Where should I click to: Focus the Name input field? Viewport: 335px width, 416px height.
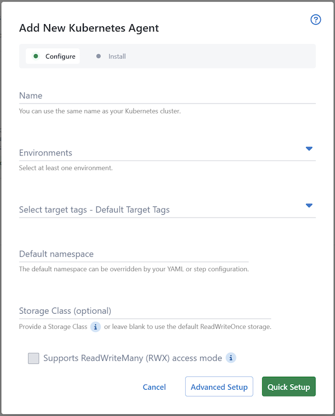(x=167, y=96)
